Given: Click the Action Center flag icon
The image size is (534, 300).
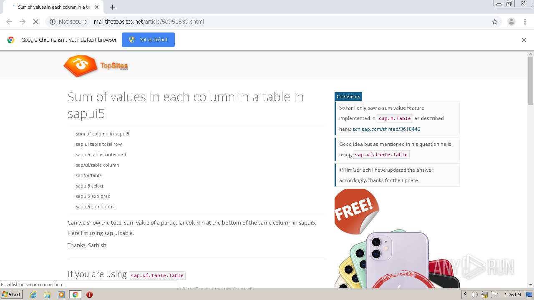Looking at the screenshot, I should coord(494,295).
